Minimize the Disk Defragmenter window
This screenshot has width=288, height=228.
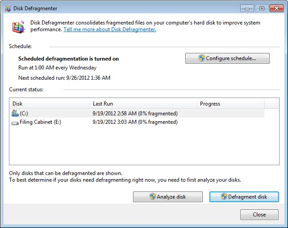(247, 8)
